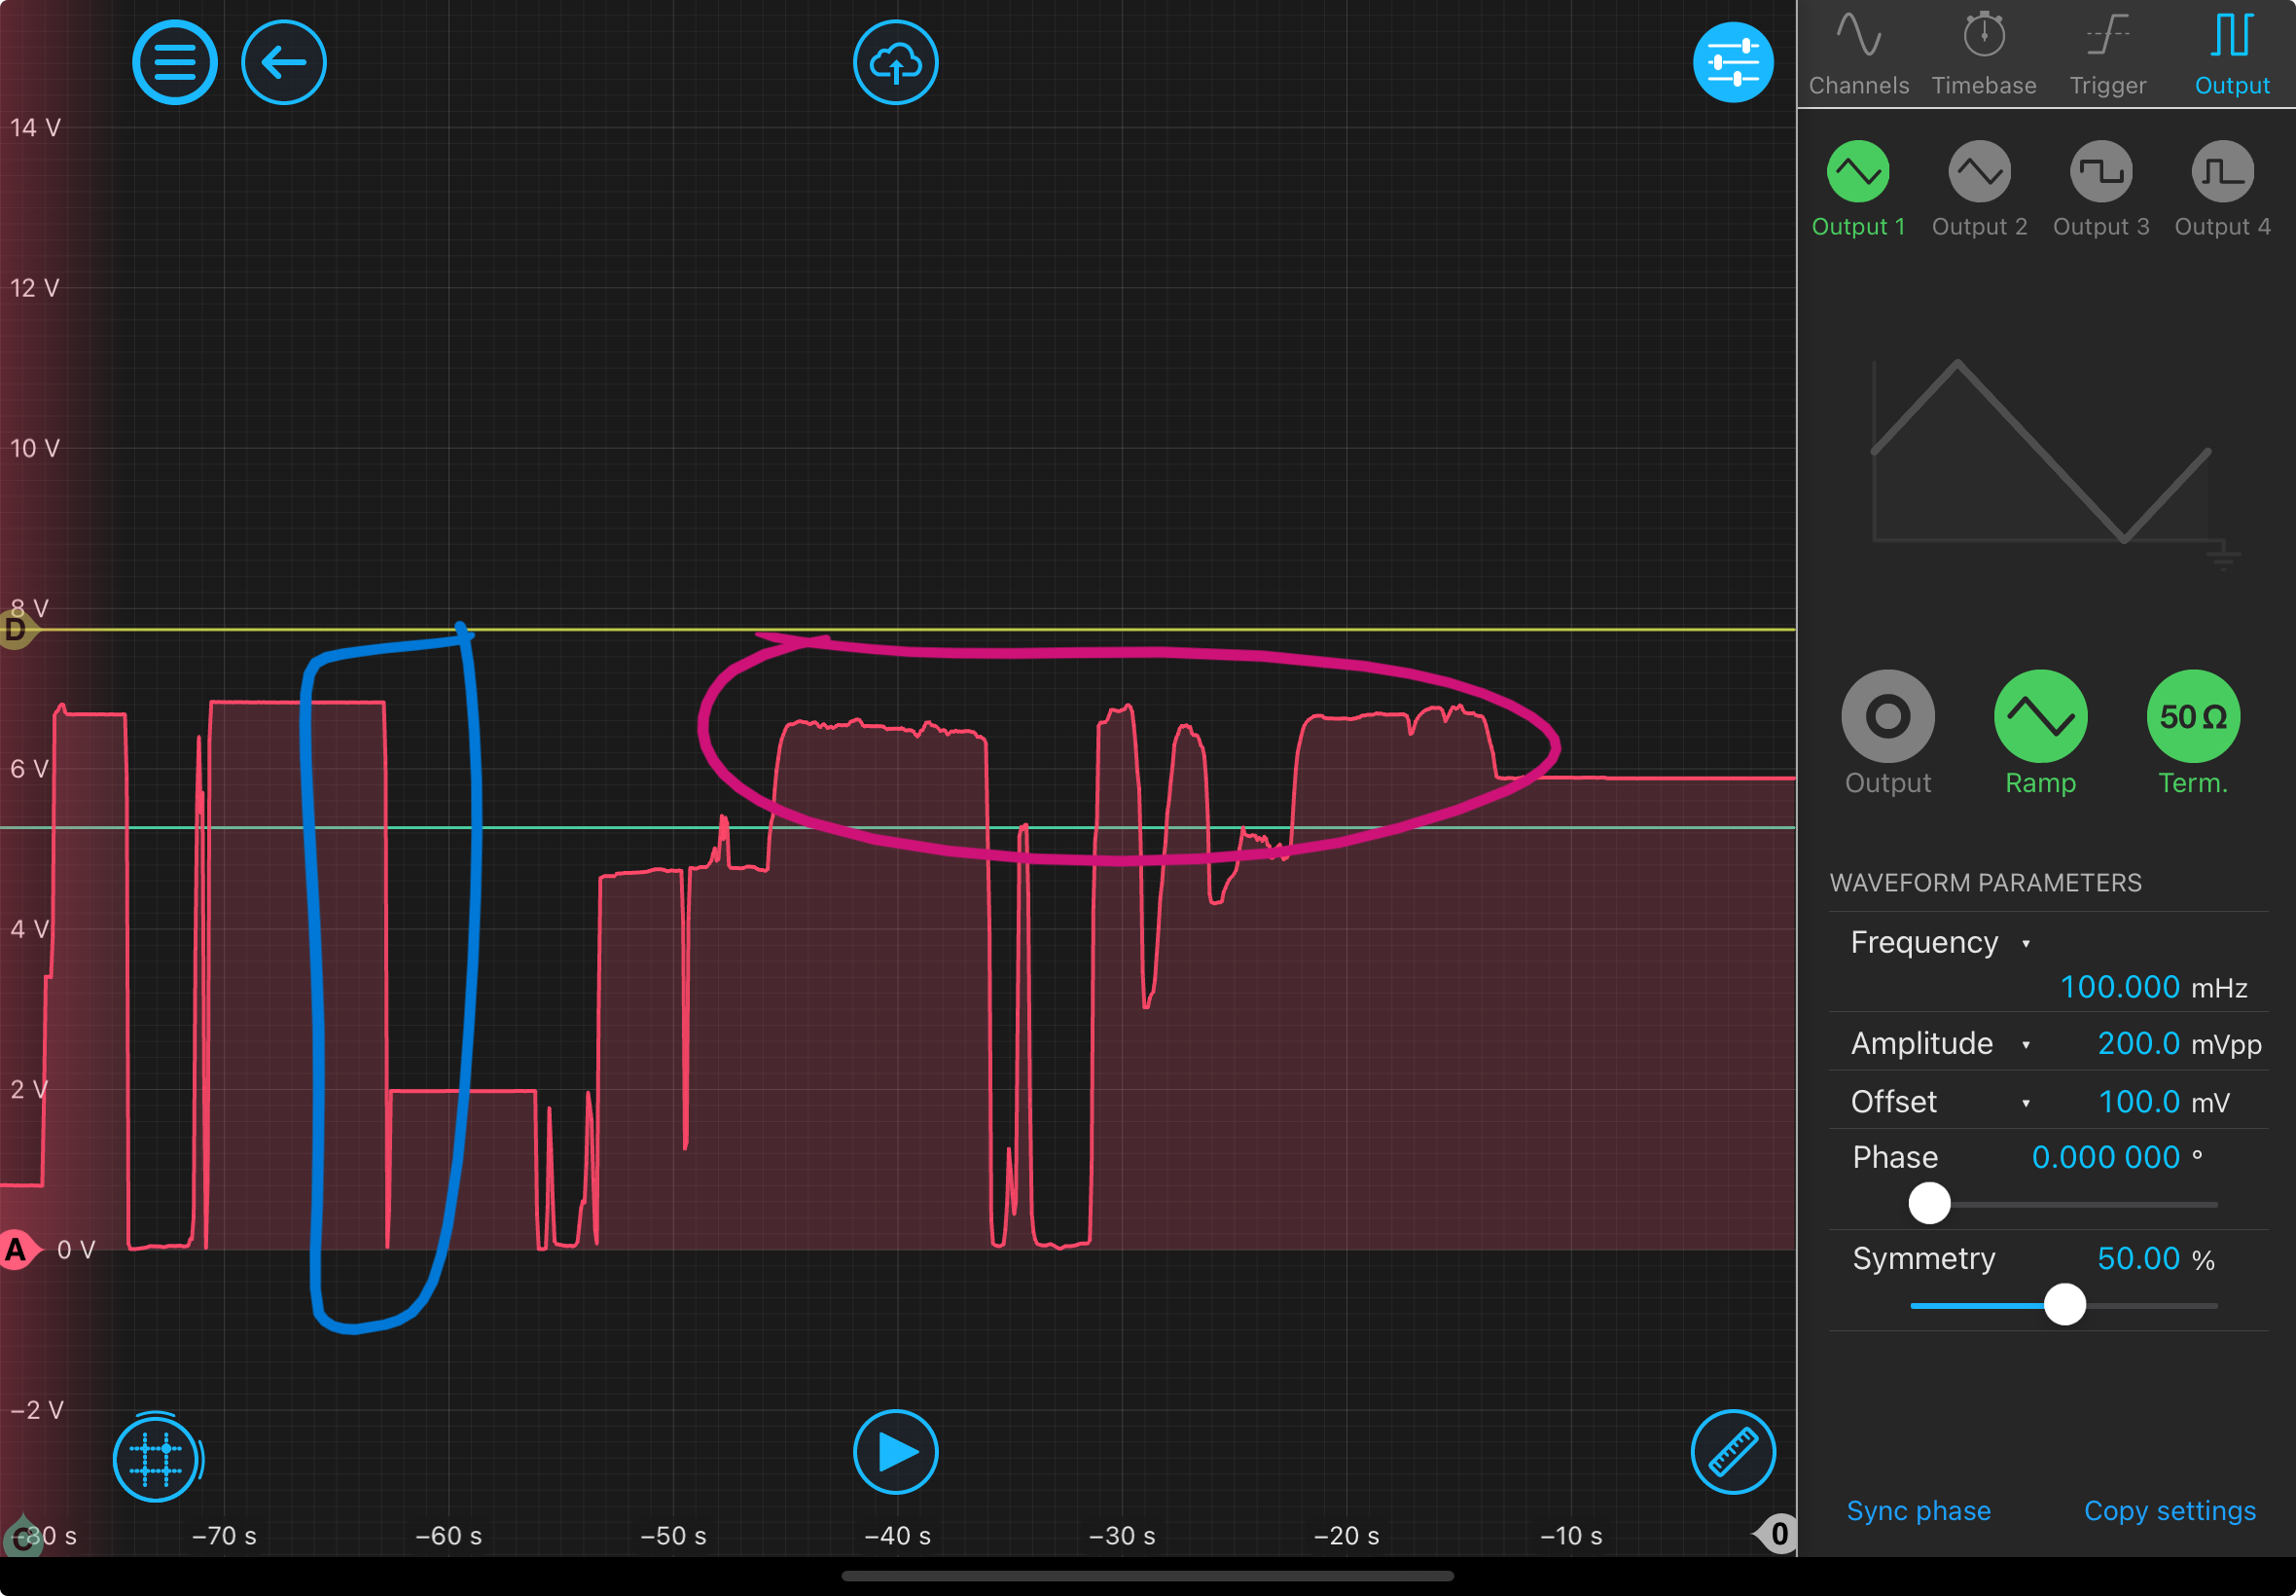Select the channel A zero-level marker
The height and width of the screenshot is (1596, 2296).
pos(18,1250)
